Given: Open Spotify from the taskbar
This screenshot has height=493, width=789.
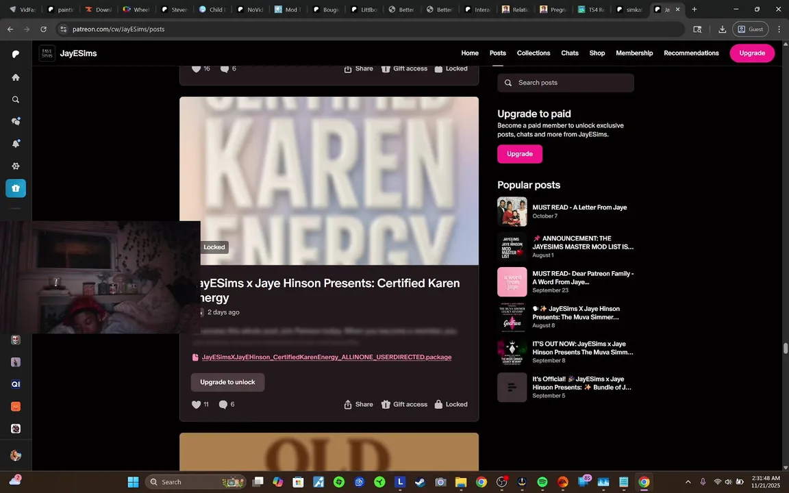Looking at the screenshot, I should pos(542,482).
